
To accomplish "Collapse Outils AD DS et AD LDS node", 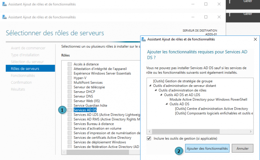I will click(161, 95).
